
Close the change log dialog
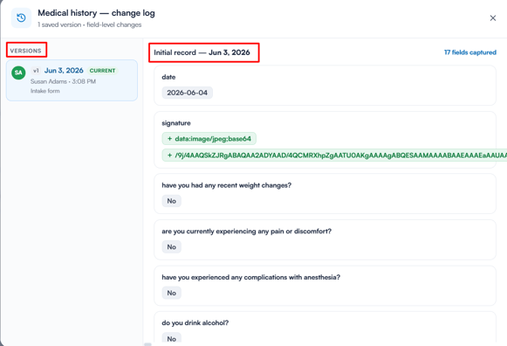pyautogui.click(x=493, y=18)
